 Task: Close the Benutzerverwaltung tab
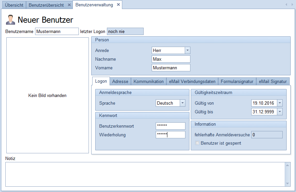(118, 5)
